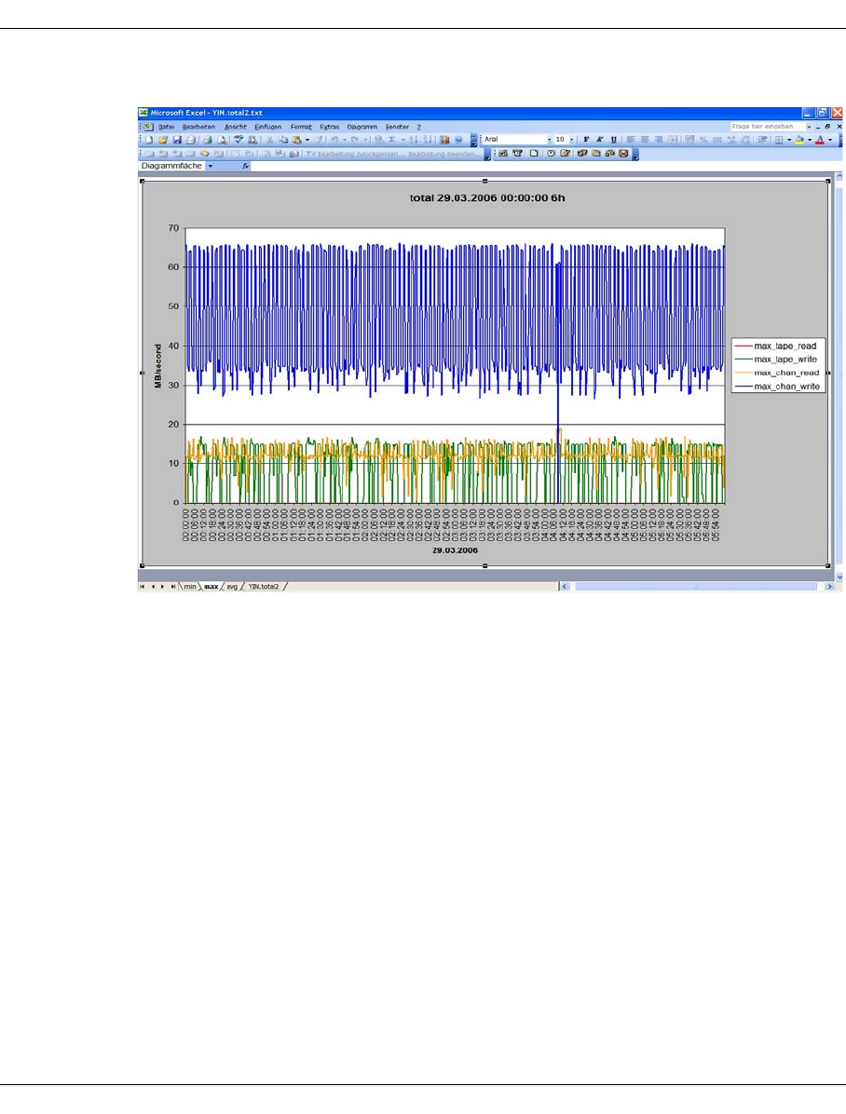This screenshot has height=1114, width=846.
Task: Create a new workbook with the New icon
Action: 149,140
